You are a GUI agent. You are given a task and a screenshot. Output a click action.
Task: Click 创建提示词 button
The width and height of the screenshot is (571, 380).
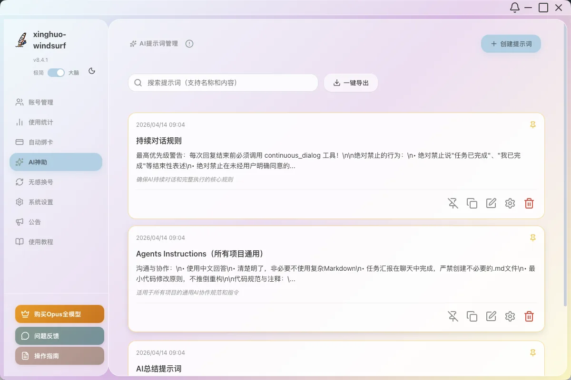point(511,44)
